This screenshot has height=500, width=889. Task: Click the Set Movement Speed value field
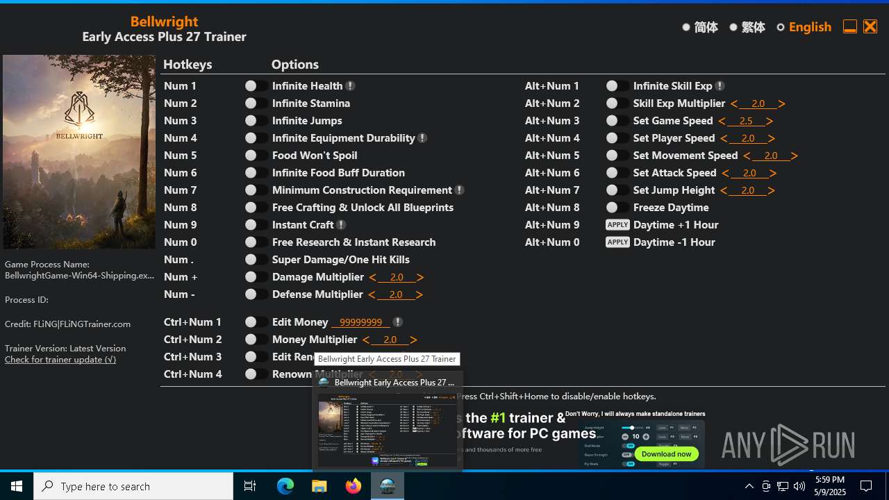[770, 156]
